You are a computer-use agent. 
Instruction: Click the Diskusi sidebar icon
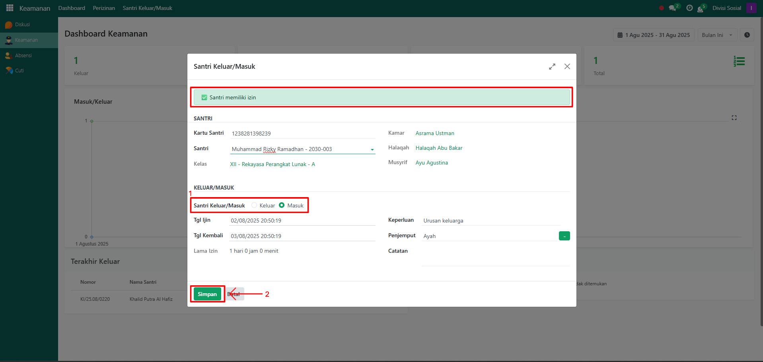(x=9, y=25)
